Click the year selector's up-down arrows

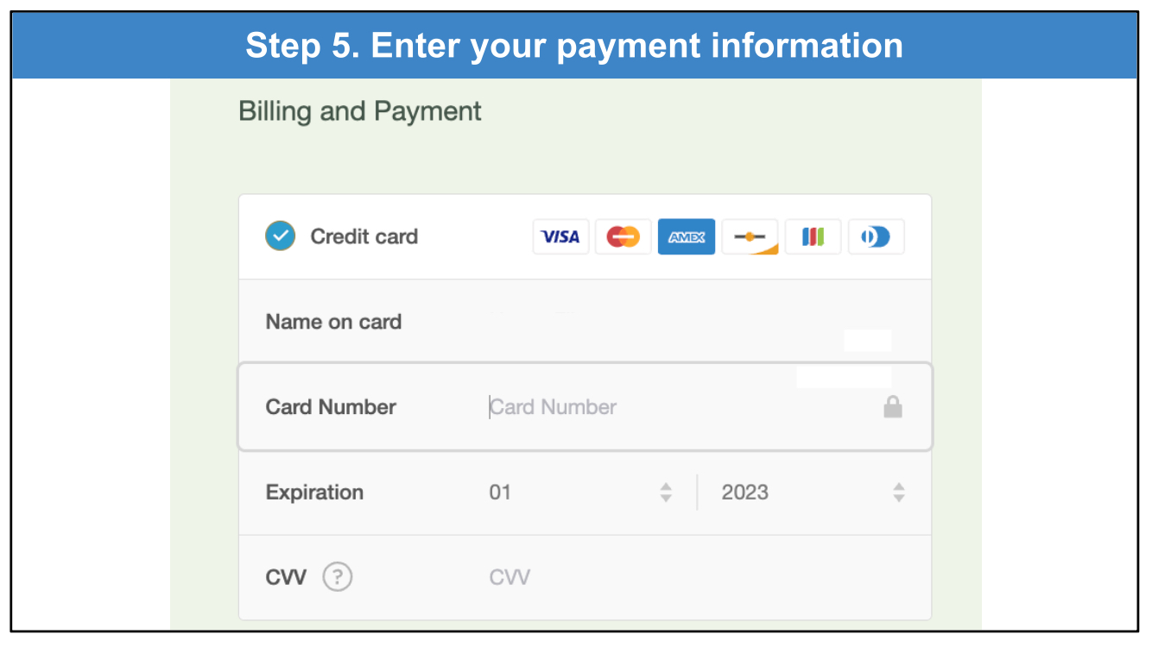[899, 493]
